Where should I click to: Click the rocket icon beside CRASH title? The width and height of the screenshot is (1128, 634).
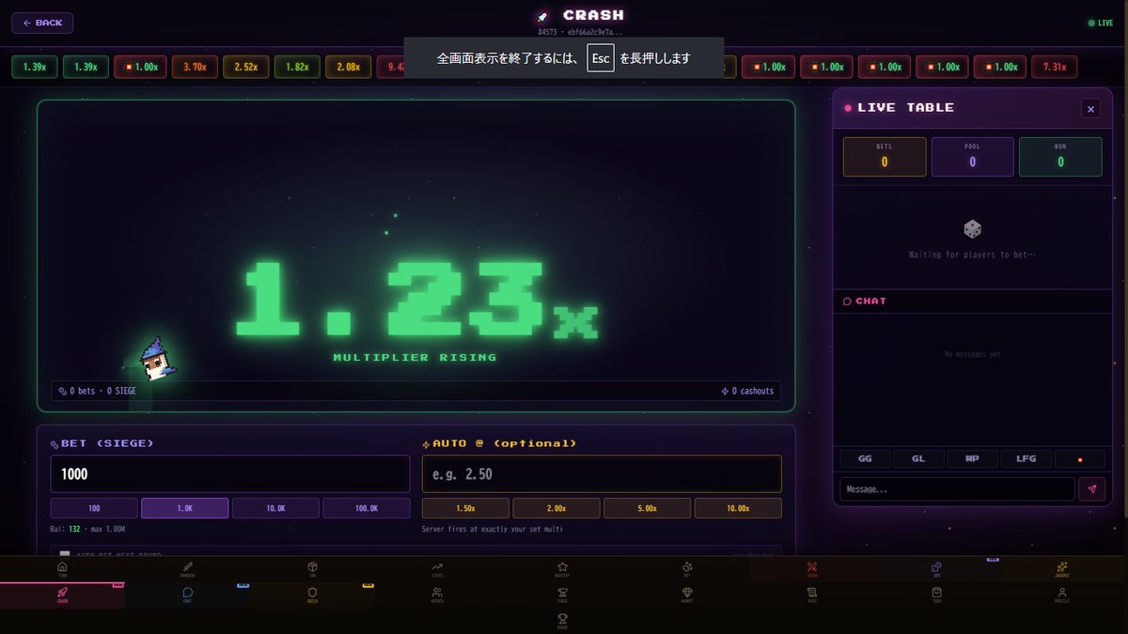tap(542, 16)
